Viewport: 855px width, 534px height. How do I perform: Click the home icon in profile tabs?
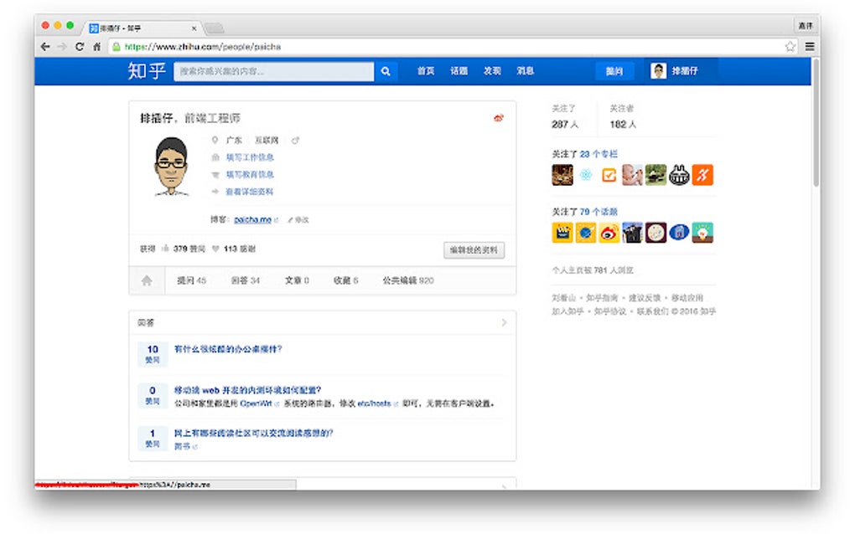147,281
